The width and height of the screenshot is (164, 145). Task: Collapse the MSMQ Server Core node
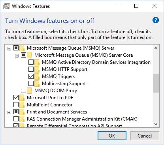tap(17, 56)
